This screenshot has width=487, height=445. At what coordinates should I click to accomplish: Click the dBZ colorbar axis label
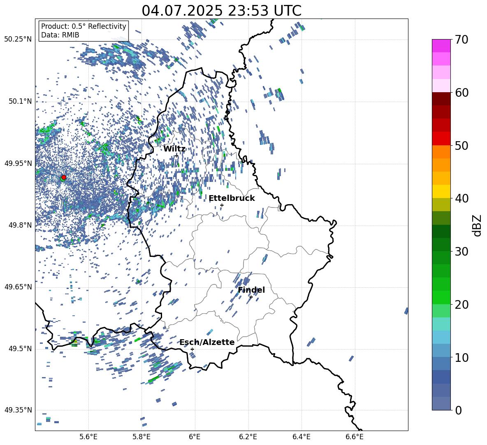point(478,225)
